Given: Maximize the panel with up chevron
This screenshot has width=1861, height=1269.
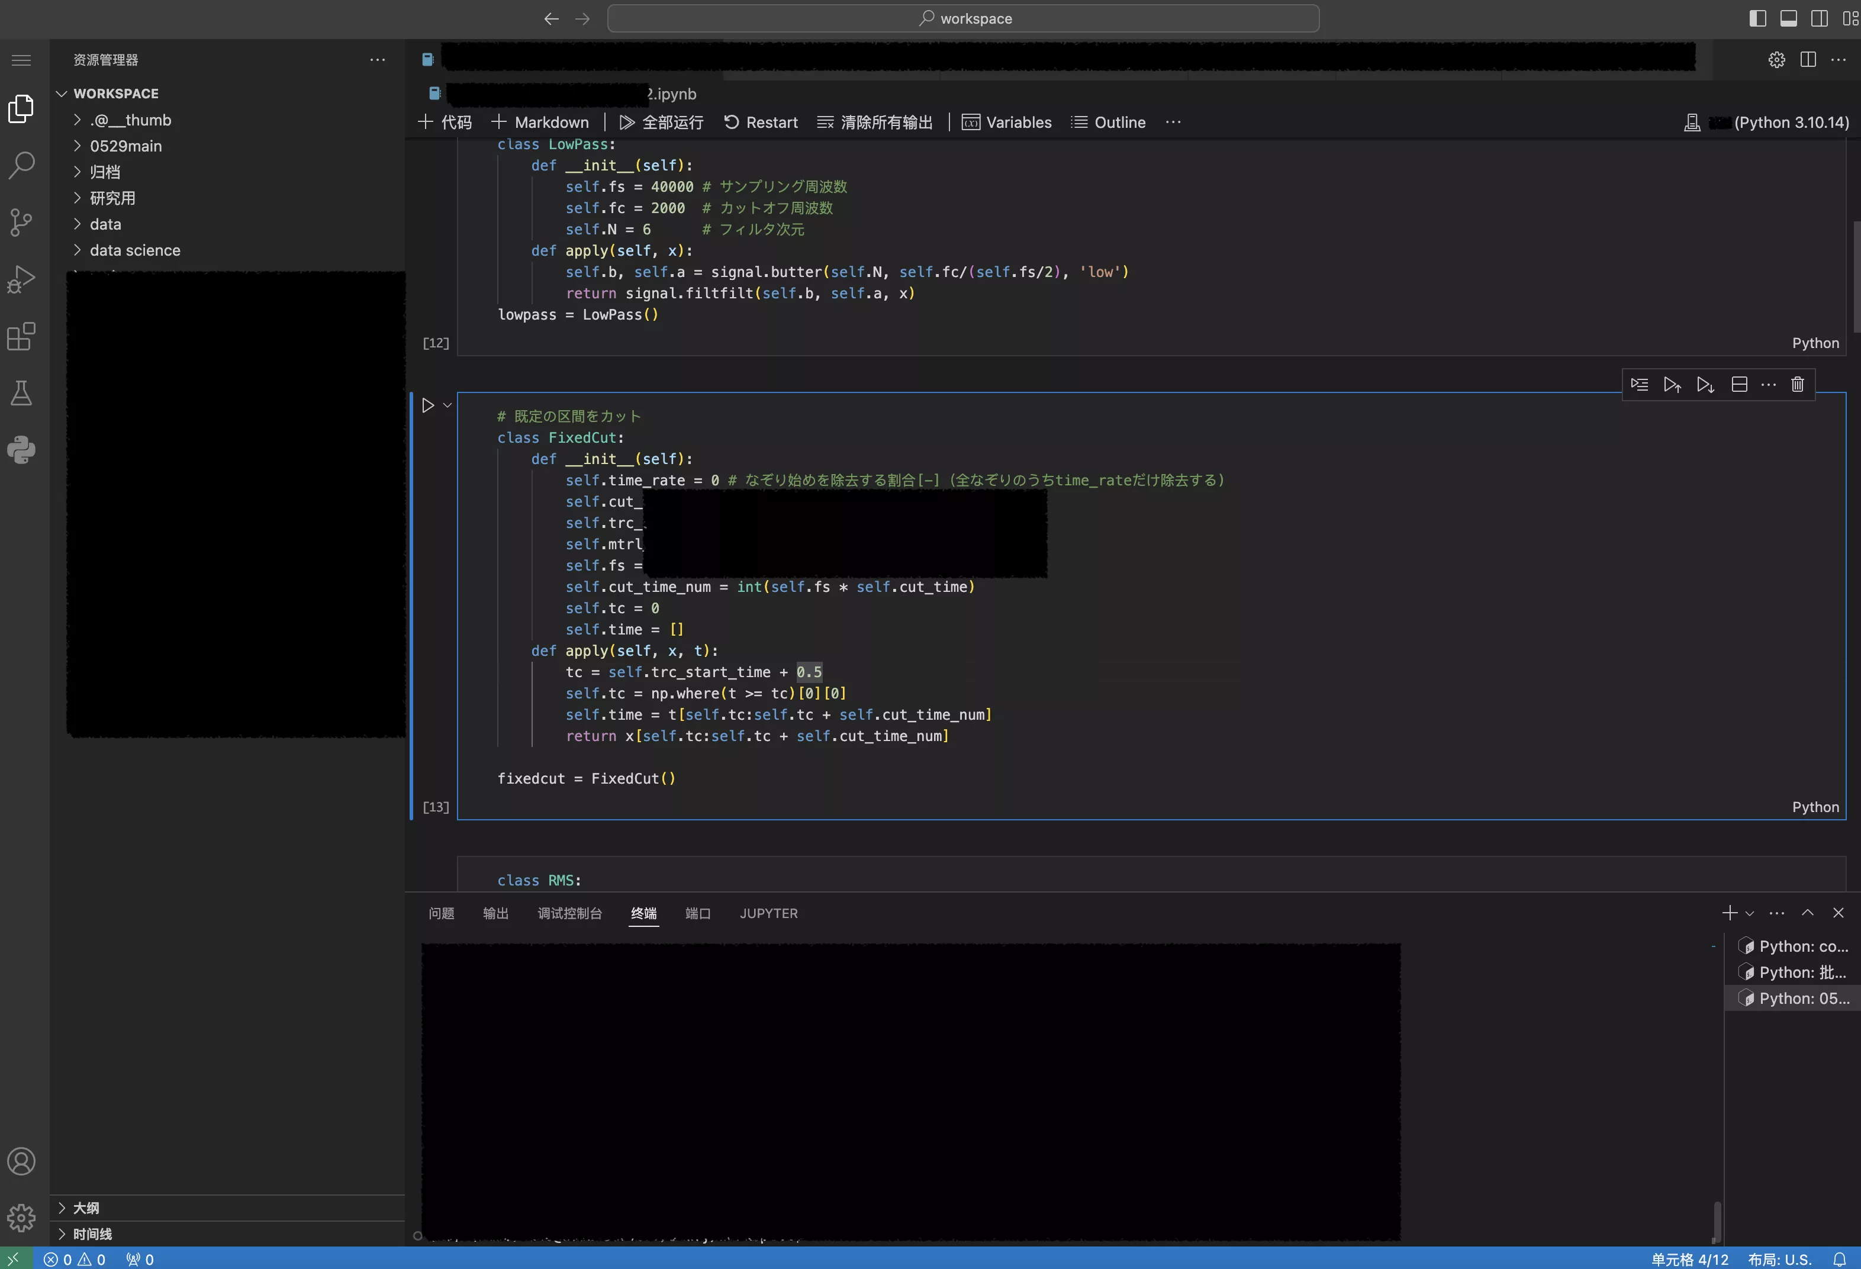Looking at the screenshot, I should pyautogui.click(x=1807, y=913).
